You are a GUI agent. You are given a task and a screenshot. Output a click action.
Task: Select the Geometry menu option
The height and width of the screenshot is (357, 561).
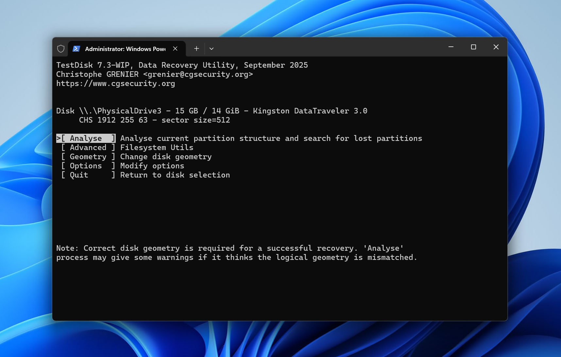click(x=88, y=157)
